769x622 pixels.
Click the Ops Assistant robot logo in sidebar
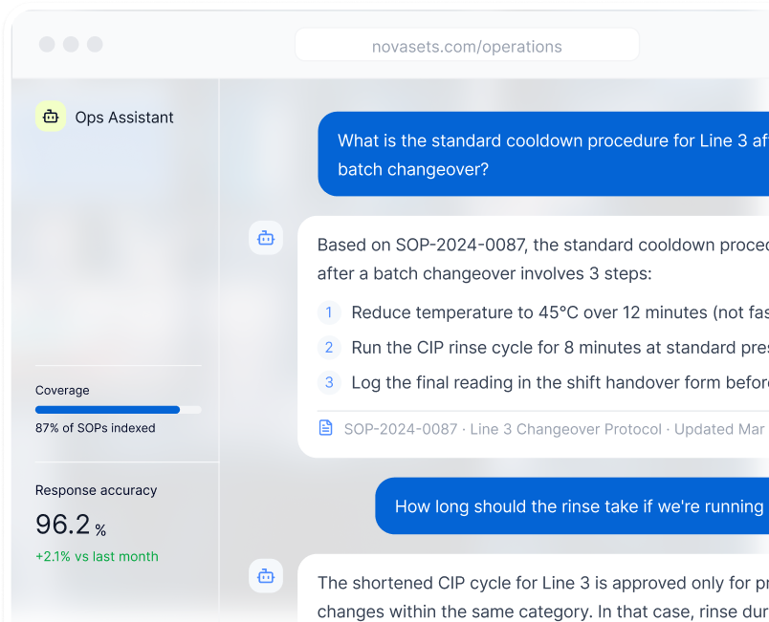pos(51,117)
